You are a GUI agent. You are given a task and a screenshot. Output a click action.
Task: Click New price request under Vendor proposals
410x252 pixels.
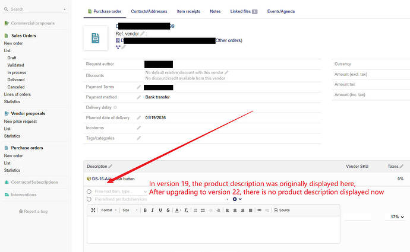pos(20,121)
